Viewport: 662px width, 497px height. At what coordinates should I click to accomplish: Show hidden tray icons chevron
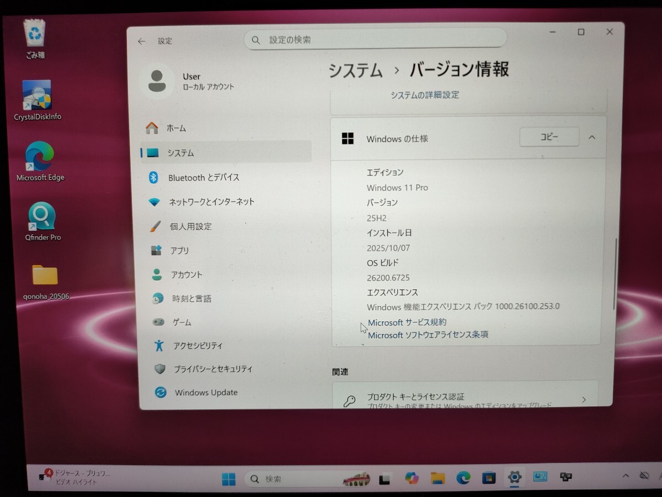point(626,476)
